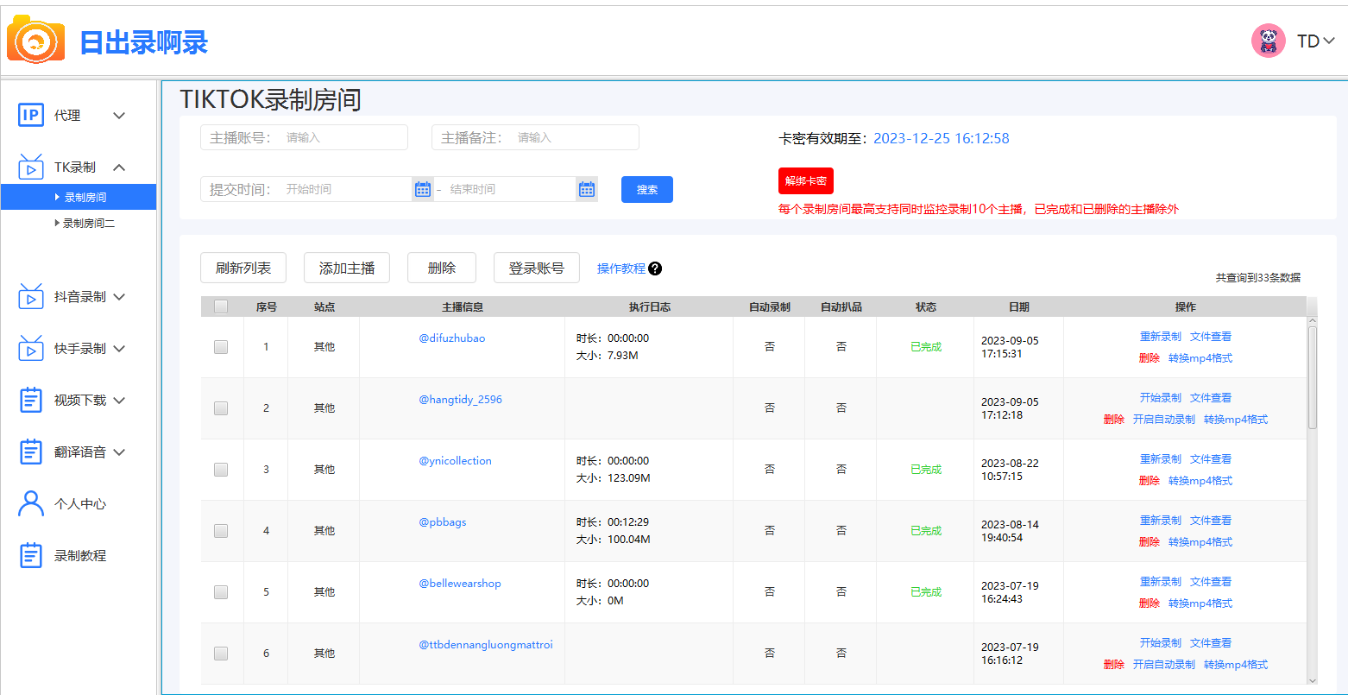Viewport: 1348px width, 695px height.
Task: Click the 个人中心 person icon
Action: click(31, 503)
